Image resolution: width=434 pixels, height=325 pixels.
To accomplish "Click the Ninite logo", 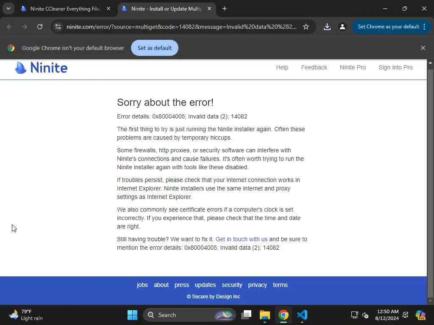I will [x=41, y=68].
